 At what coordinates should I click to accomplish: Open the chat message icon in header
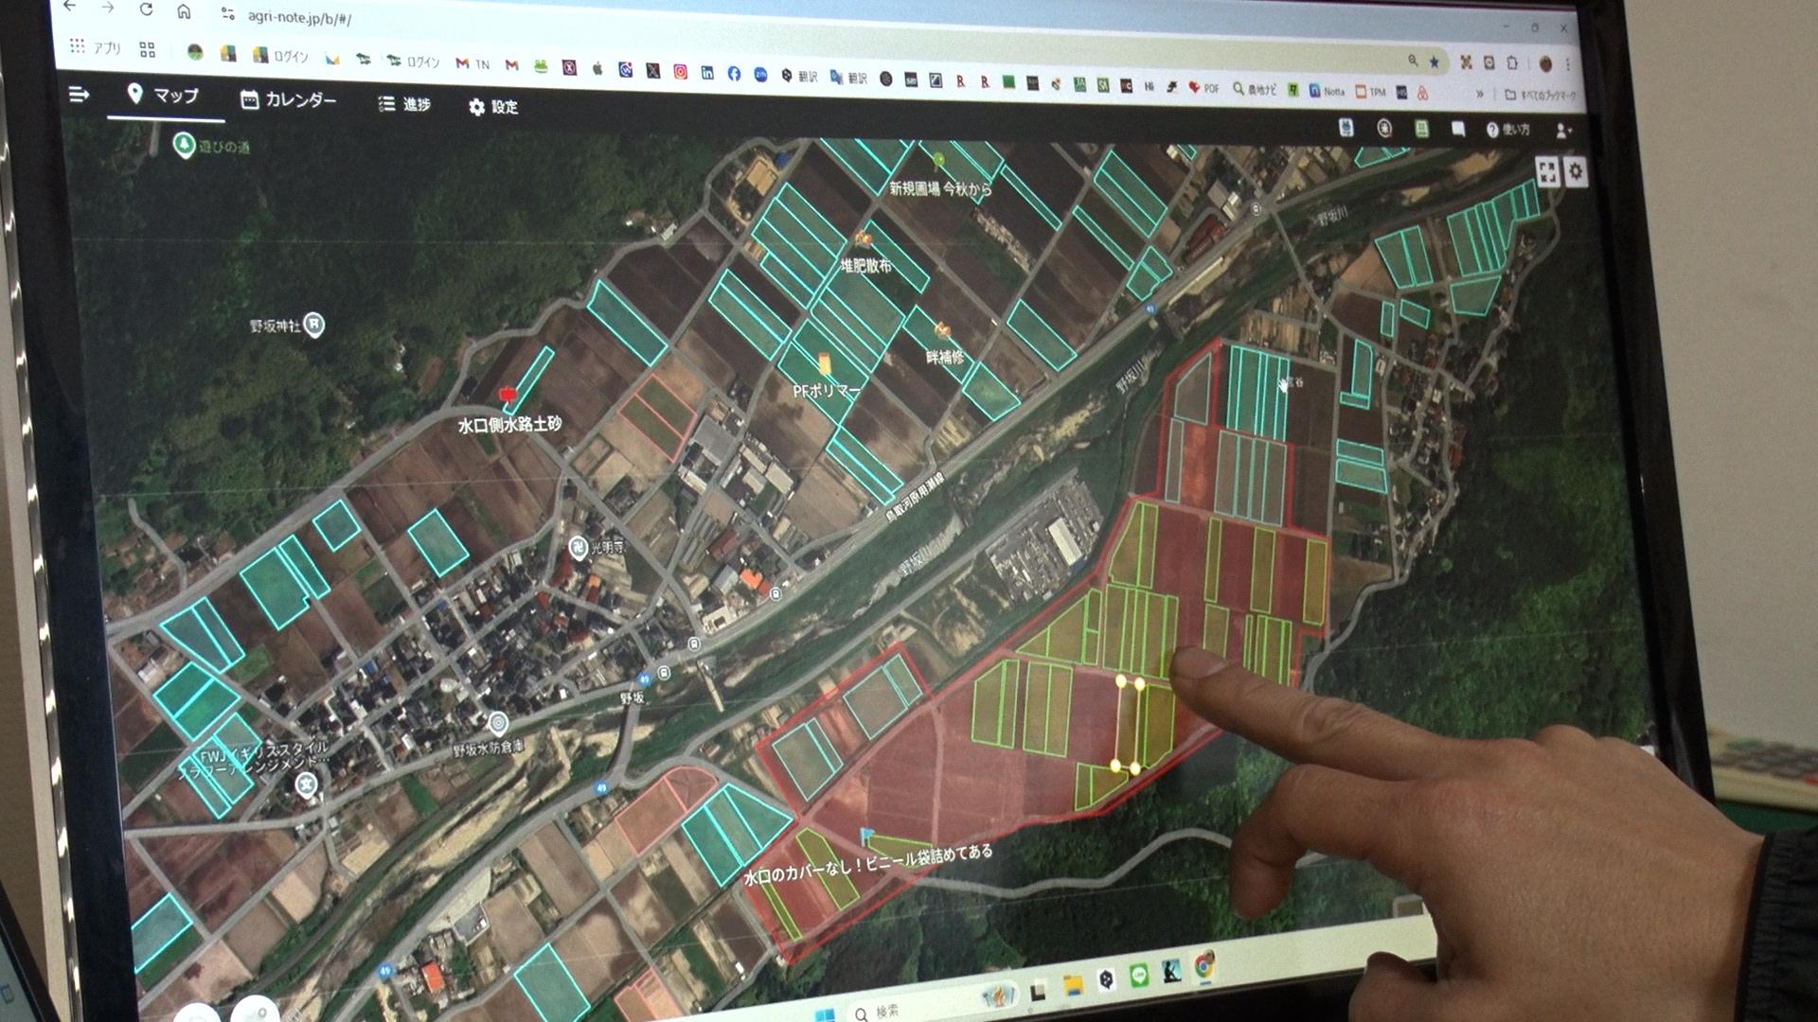pyautogui.click(x=1457, y=129)
